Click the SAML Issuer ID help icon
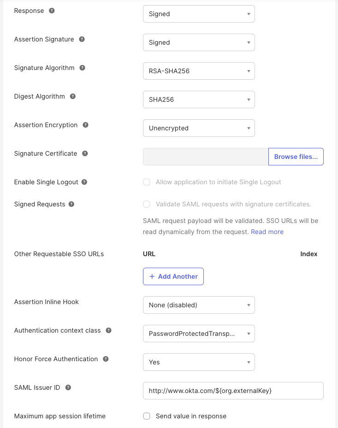 point(68,387)
